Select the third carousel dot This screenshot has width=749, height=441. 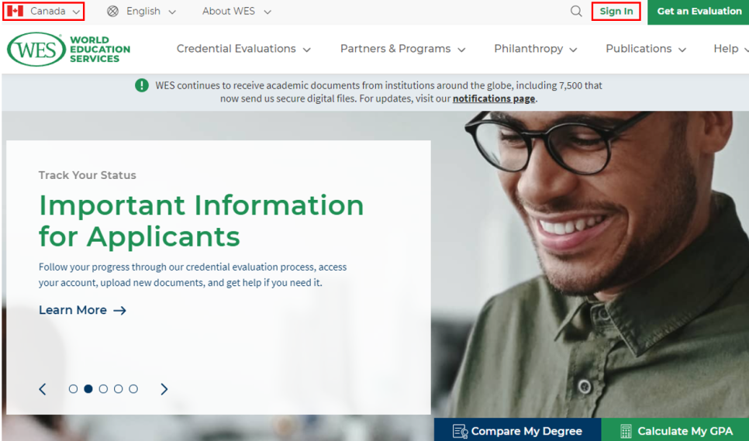[103, 389]
